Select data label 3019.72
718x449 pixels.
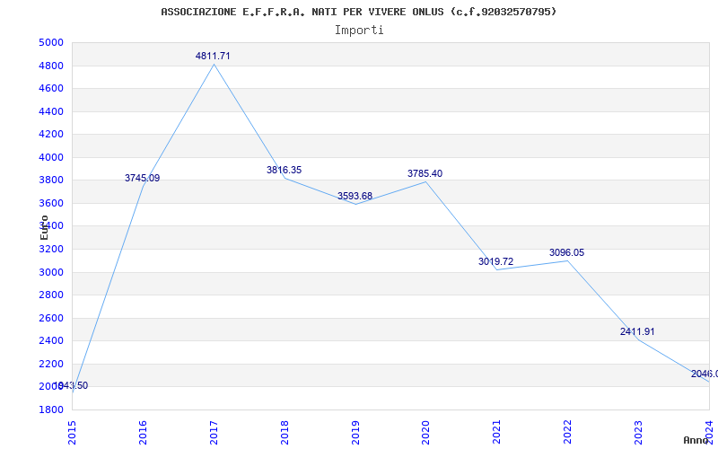[496, 261]
